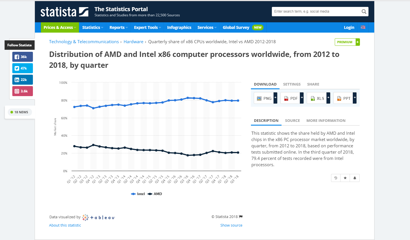Expand the PNG download plus options
The width and height of the screenshot is (410, 240).
(x=276, y=98)
